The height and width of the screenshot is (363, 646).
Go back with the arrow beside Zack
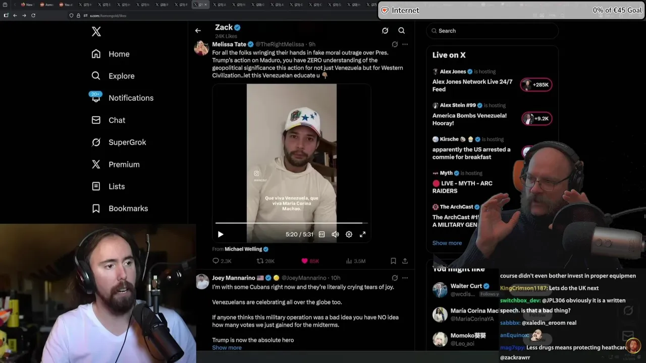click(198, 31)
